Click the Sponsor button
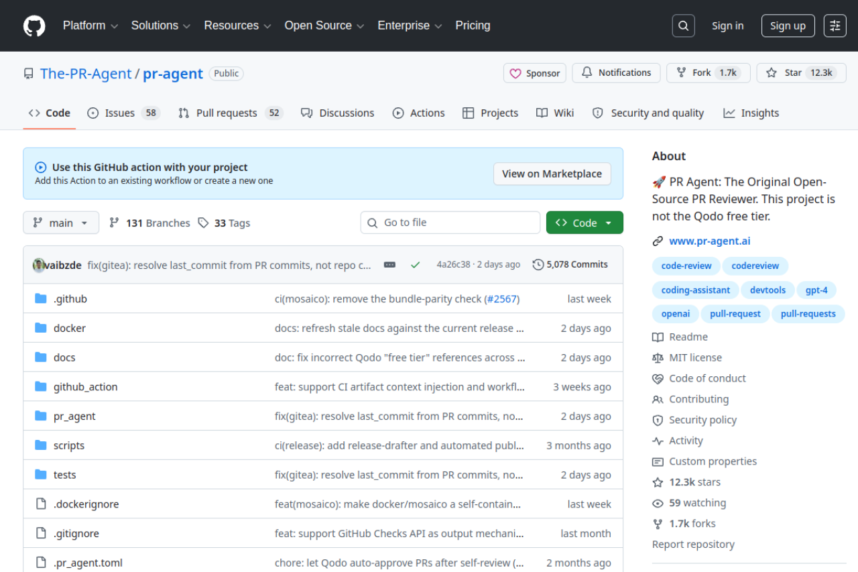This screenshot has width=858, height=572. coord(535,73)
